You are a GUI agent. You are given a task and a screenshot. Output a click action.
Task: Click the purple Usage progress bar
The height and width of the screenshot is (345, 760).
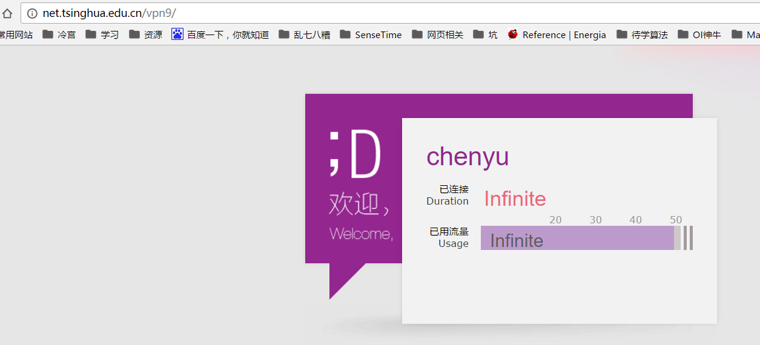pos(577,238)
